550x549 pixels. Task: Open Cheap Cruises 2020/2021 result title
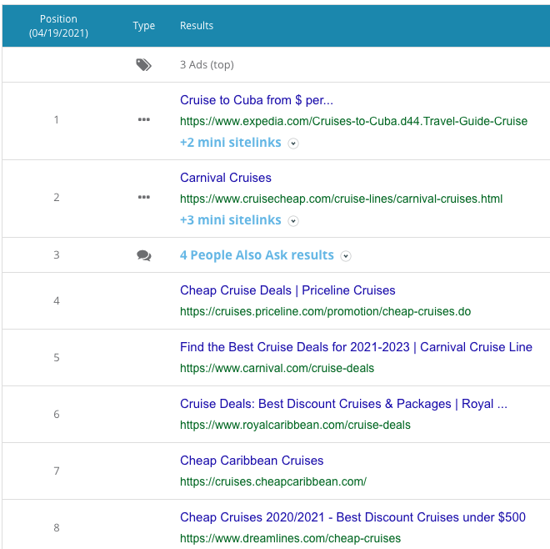[352, 517]
